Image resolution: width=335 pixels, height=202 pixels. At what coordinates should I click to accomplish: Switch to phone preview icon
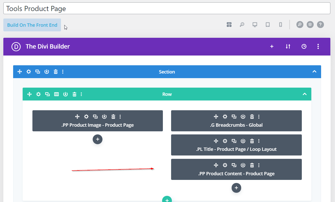[280, 25]
